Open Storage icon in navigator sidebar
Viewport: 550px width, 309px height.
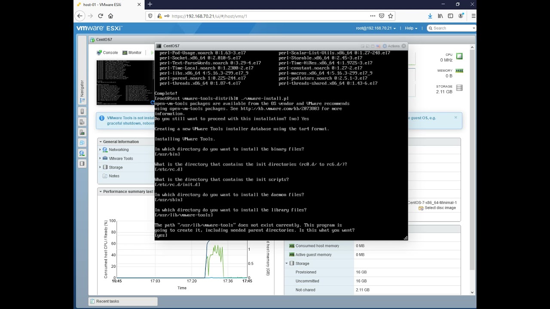[x=82, y=164]
